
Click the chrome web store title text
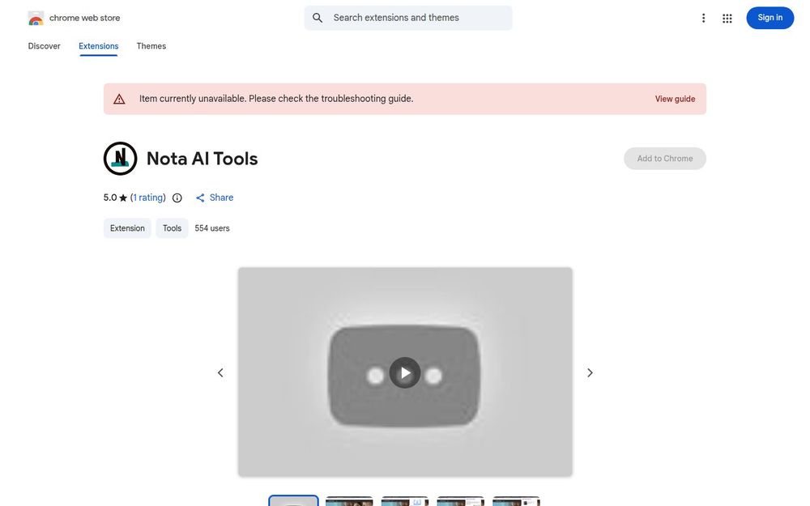pyautogui.click(x=85, y=18)
